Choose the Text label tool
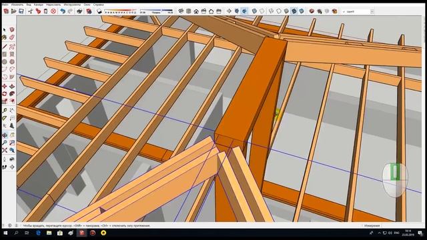The image size is (427, 240). pyautogui.click(x=12, y=118)
